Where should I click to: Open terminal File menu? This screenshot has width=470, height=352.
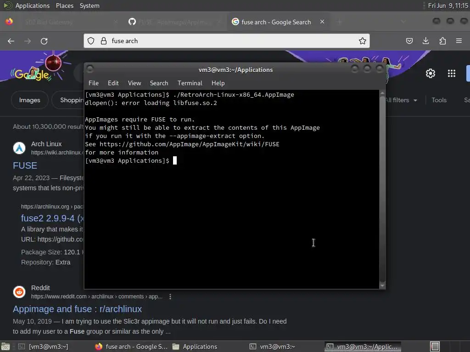tap(94, 83)
